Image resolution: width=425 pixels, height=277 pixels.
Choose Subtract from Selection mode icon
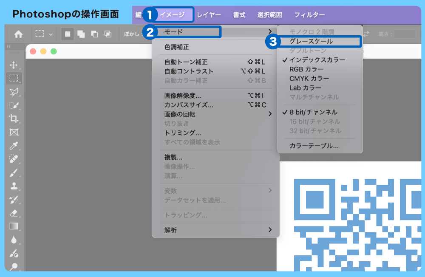tap(94, 34)
